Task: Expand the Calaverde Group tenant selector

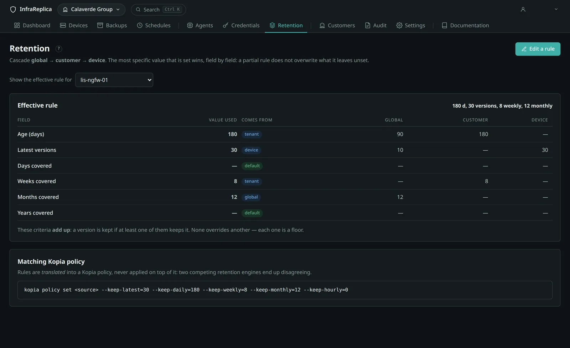Action: 91,10
